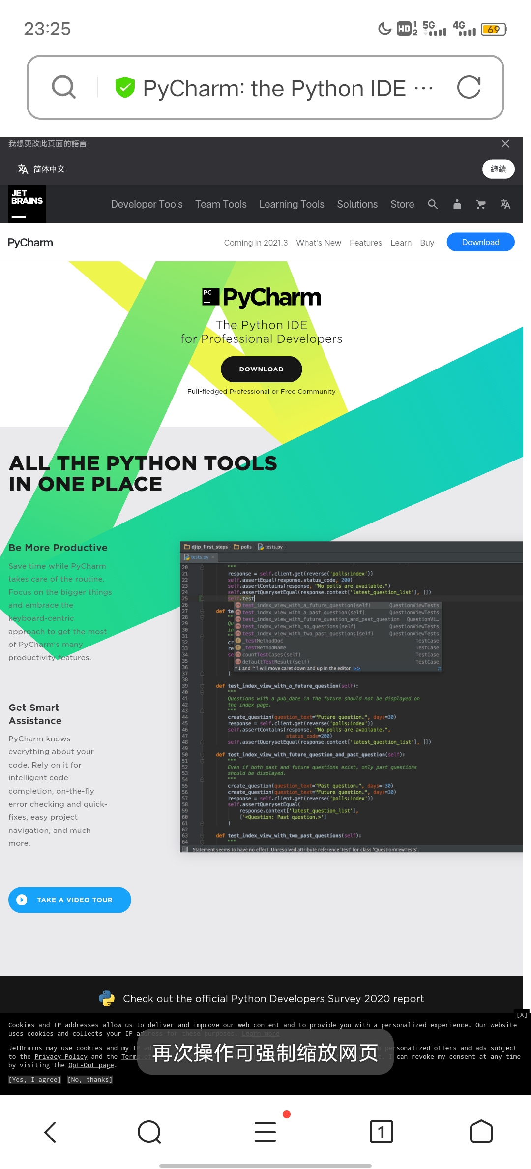Select the Get Smart Assistance section heading
The image size is (531, 1169).
click(35, 714)
